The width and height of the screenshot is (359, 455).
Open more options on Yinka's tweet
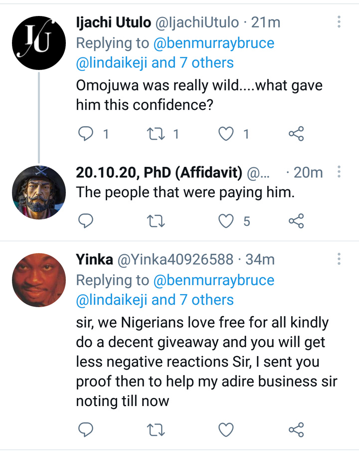click(339, 259)
